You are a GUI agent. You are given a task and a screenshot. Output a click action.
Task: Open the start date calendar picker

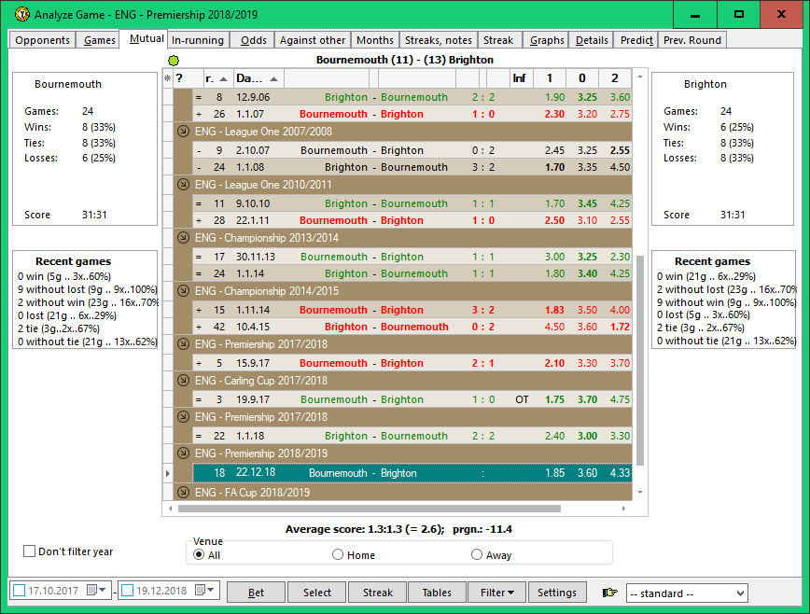91,591
